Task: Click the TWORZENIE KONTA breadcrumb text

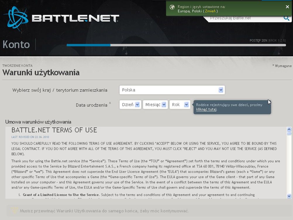Action: pyautogui.click(x=17, y=66)
